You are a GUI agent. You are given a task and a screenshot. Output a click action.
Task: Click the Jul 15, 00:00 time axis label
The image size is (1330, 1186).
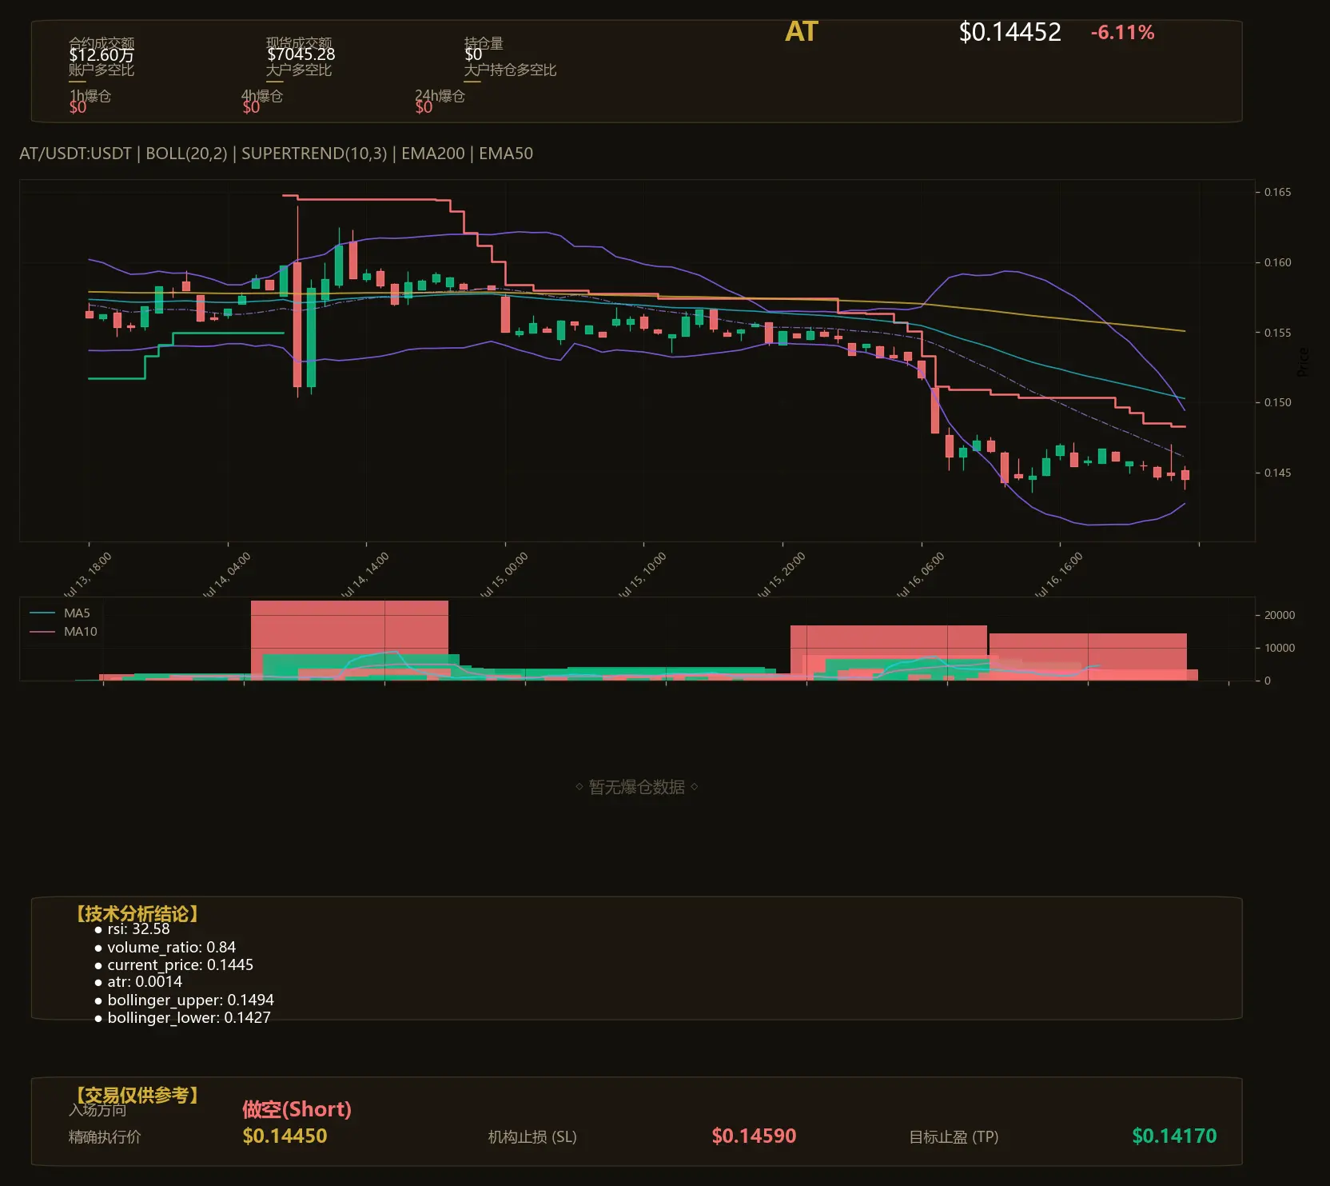(x=504, y=575)
